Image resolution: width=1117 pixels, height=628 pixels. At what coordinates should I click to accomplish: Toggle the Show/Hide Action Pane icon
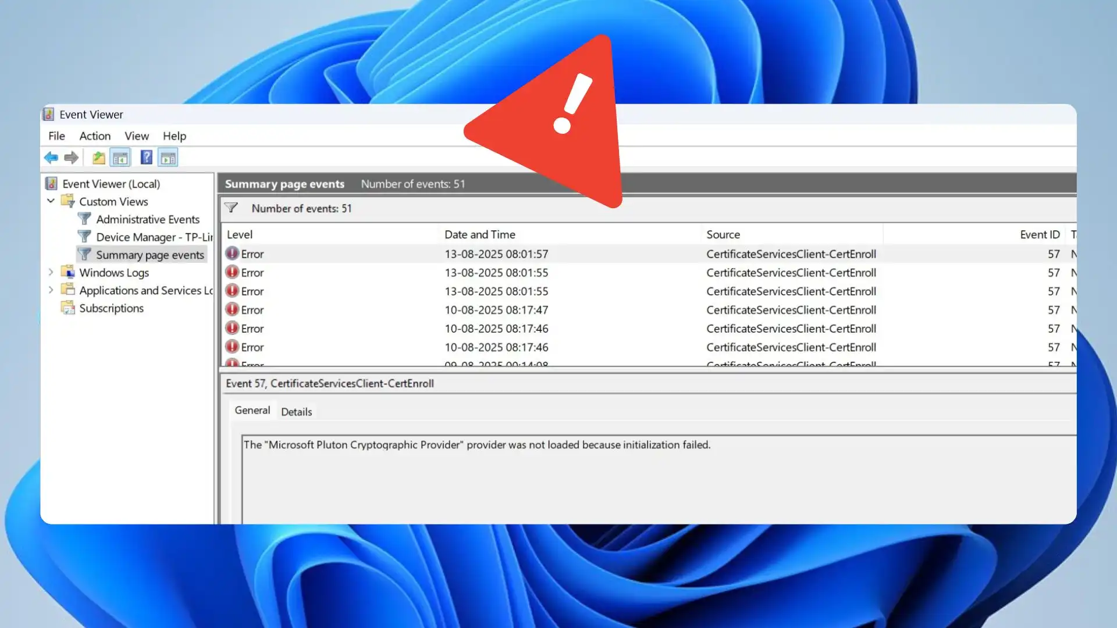pos(168,158)
